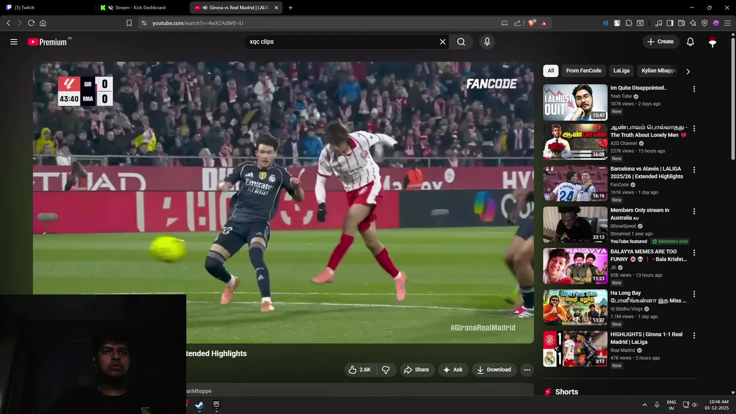Go back with browser back arrow
Image resolution: width=736 pixels, height=414 pixels.
[x=8, y=23]
